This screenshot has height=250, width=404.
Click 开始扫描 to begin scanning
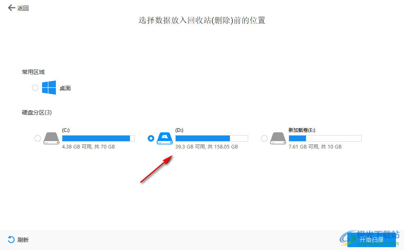tap(371, 239)
